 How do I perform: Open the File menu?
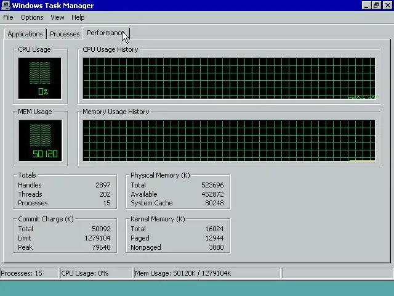8,17
